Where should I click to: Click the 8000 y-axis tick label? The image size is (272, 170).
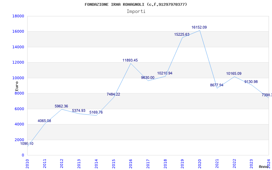click(x=19, y=93)
